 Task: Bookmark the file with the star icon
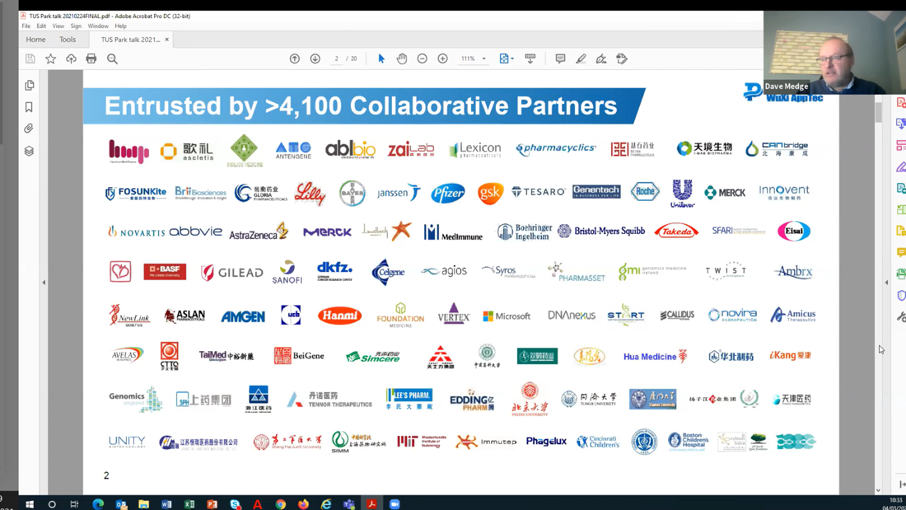point(51,59)
